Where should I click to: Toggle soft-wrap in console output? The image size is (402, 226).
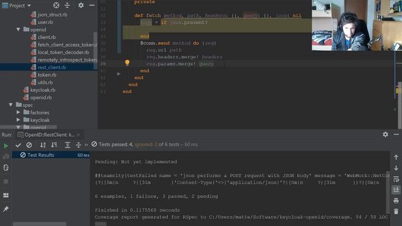point(396,179)
